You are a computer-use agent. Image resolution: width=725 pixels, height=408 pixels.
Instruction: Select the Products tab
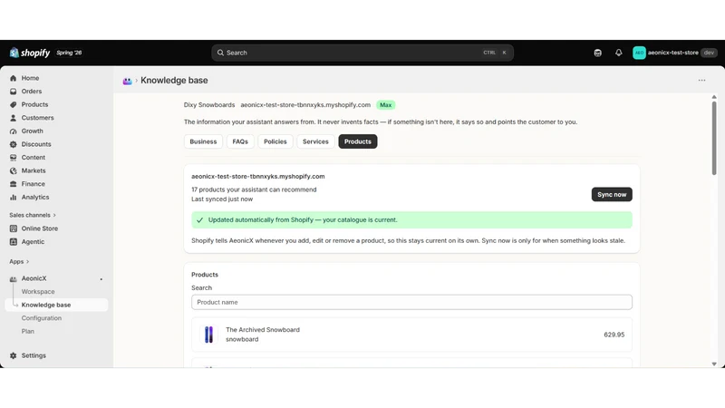pos(357,141)
